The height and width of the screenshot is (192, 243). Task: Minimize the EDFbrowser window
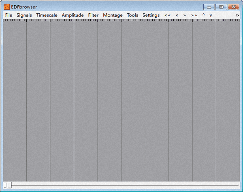point(209,6)
